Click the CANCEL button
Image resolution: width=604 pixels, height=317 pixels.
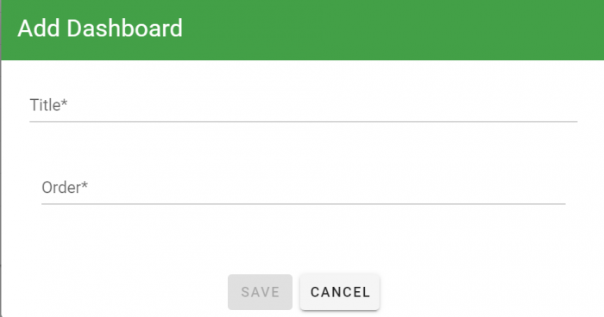[340, 292]
